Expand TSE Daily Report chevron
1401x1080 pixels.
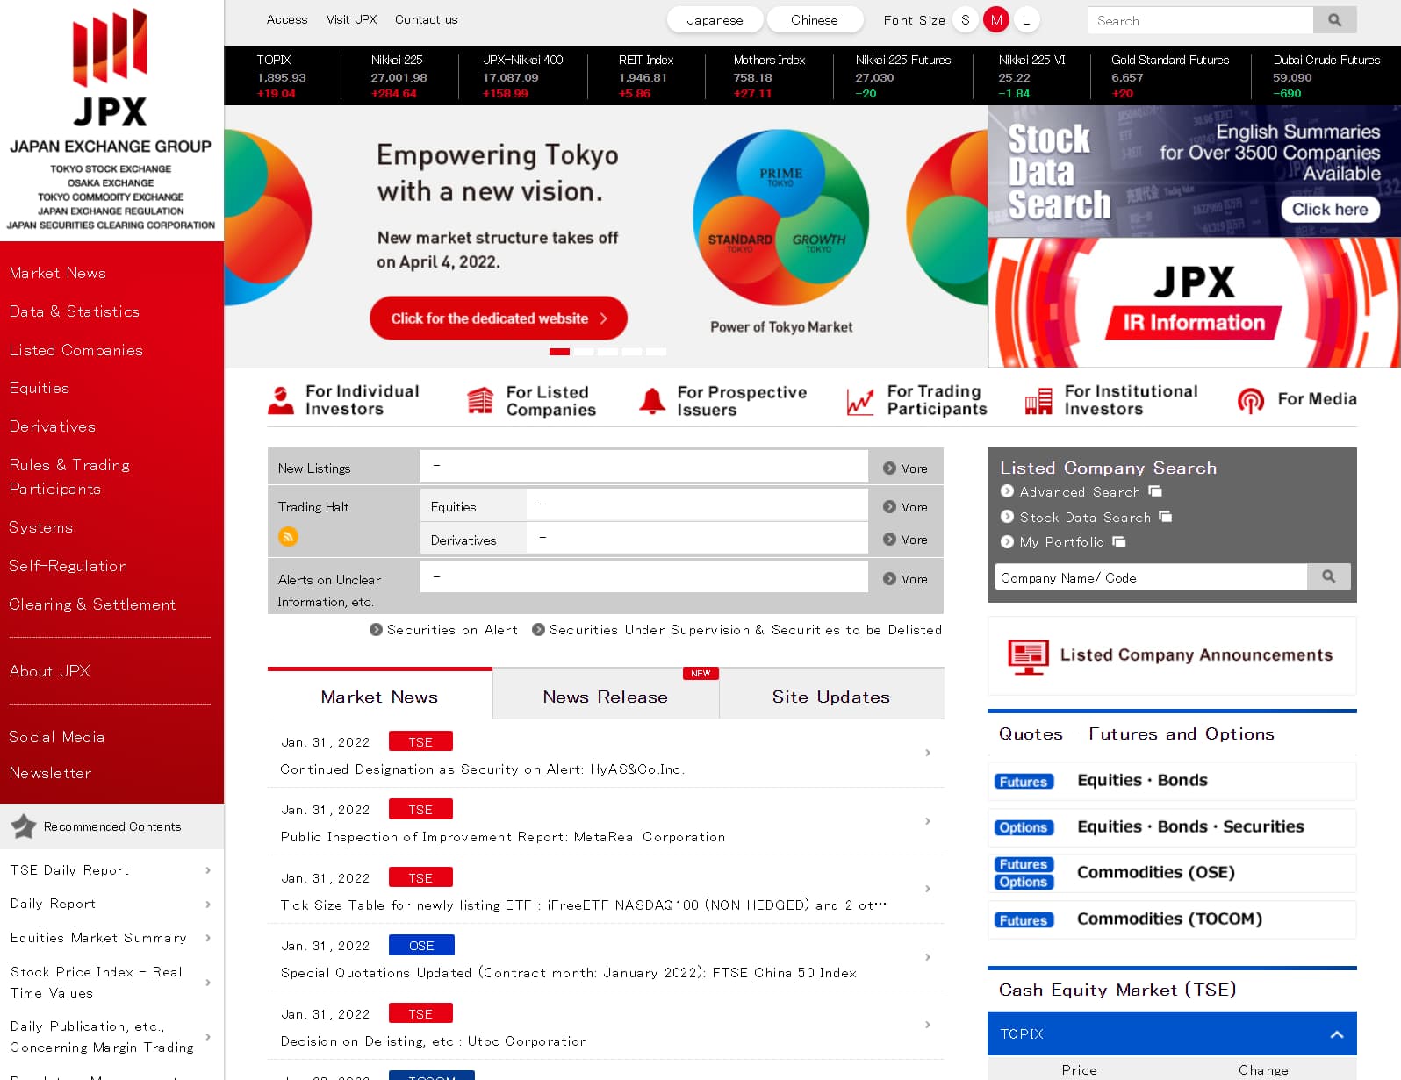pyautogui.click(x=208, y=870)
